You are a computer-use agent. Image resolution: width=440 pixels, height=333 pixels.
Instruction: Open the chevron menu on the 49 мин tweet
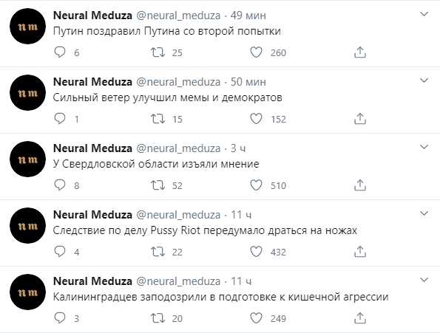point(424,14)
